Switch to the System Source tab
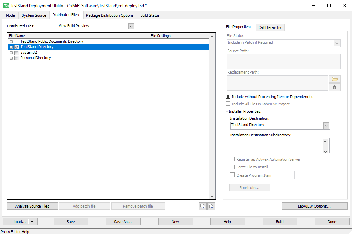Screen dimensions: 352x234 pos(34,15)
